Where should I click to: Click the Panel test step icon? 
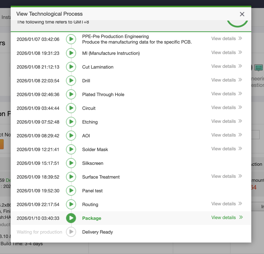71,191
